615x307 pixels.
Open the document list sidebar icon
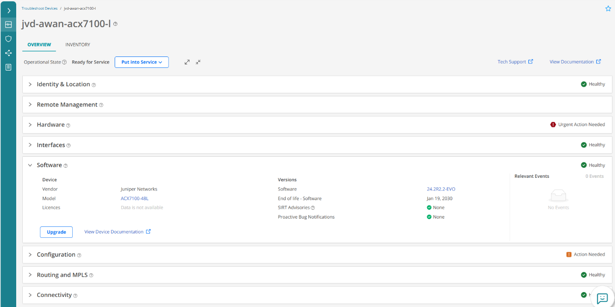coord(8,67)
